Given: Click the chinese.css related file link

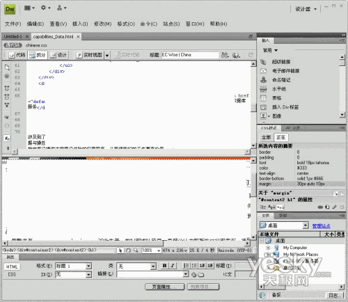Looking at the screenshot, I should coord(36,45).
